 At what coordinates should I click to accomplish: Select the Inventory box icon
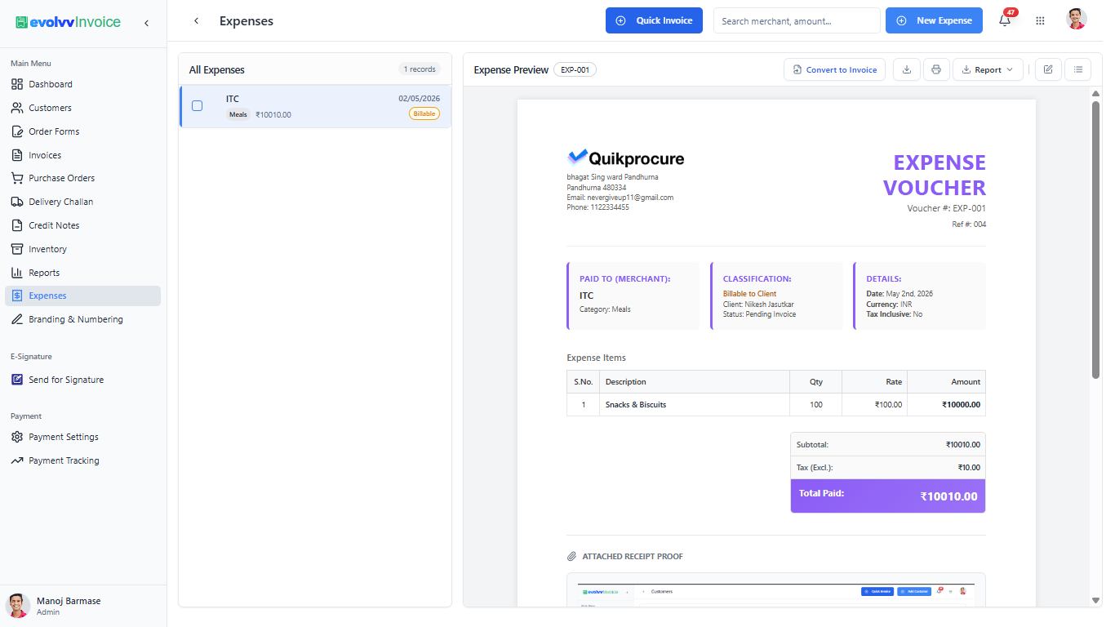click(17, 249)
